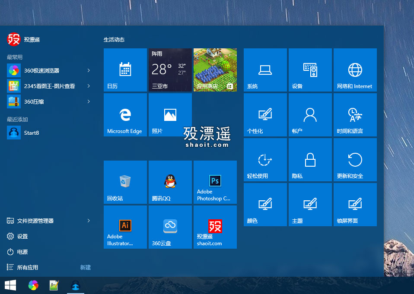
Task: Expand the 360极速浏览器 jump list arrow
Action: (89, 70)
